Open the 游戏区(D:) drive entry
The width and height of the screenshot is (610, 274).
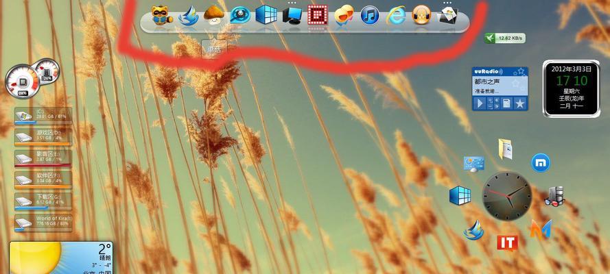[x=43, y=137]
